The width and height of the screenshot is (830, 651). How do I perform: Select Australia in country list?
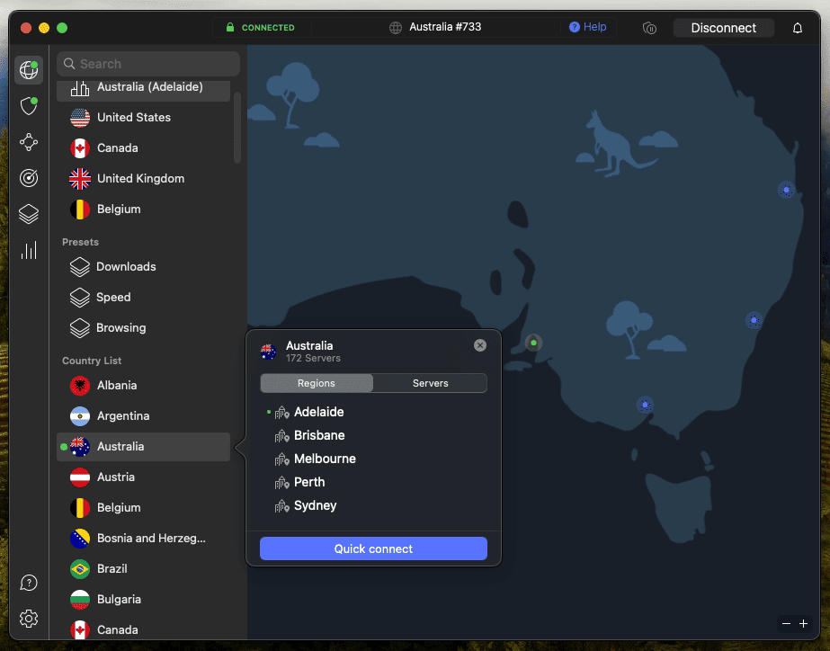tap(144, 447)
